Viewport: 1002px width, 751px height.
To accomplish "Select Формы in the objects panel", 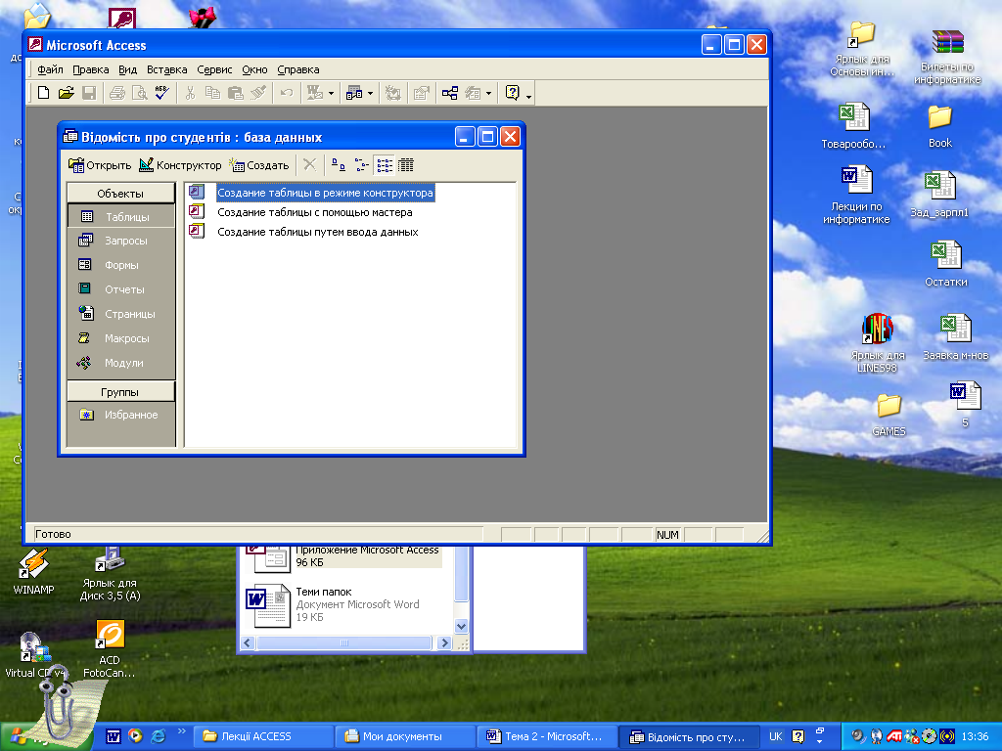I will tap(120, 265).
